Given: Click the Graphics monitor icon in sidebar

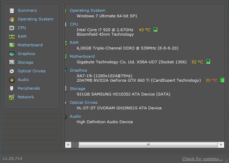Looking at the screenshot, I should (12, 54).
